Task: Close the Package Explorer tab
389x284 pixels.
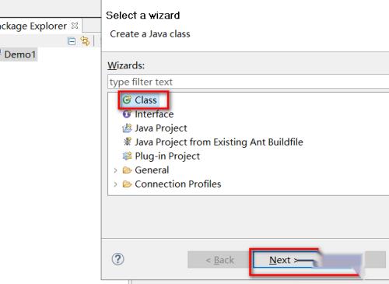Action: click(75, 26)
